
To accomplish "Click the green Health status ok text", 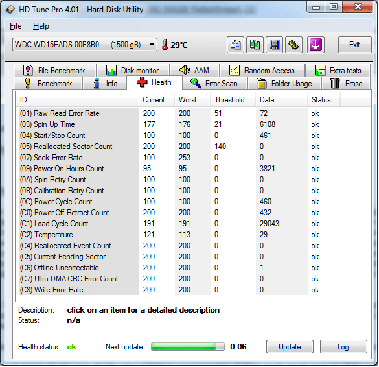I will point(72,347).
